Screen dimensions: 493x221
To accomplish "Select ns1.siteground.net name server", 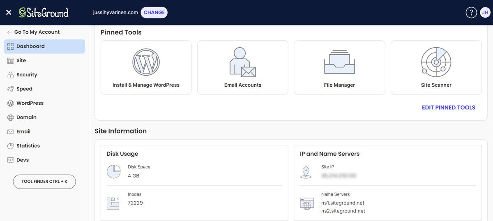I will (x=343, y=203).
